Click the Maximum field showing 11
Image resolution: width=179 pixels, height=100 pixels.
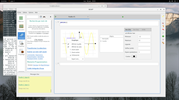144,41
